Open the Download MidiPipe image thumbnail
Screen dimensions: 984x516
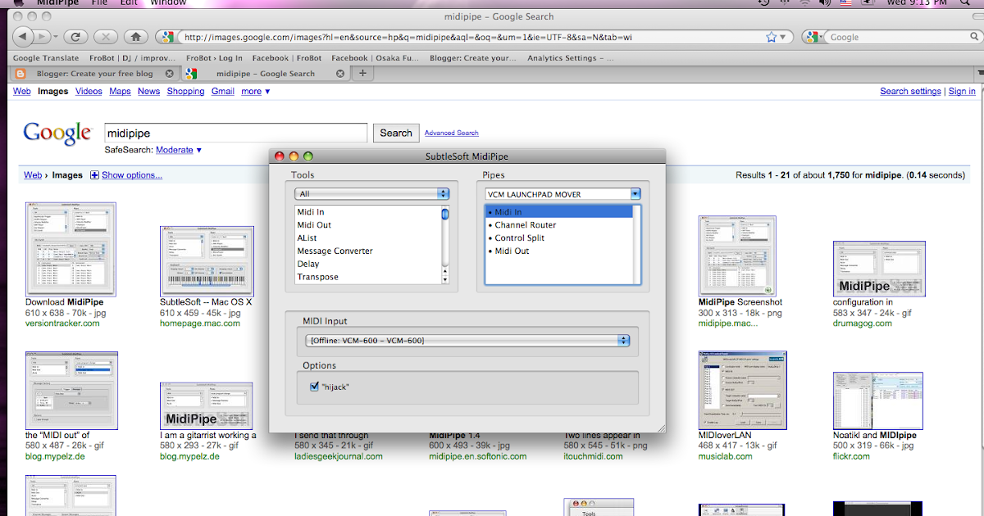[71, 249]
